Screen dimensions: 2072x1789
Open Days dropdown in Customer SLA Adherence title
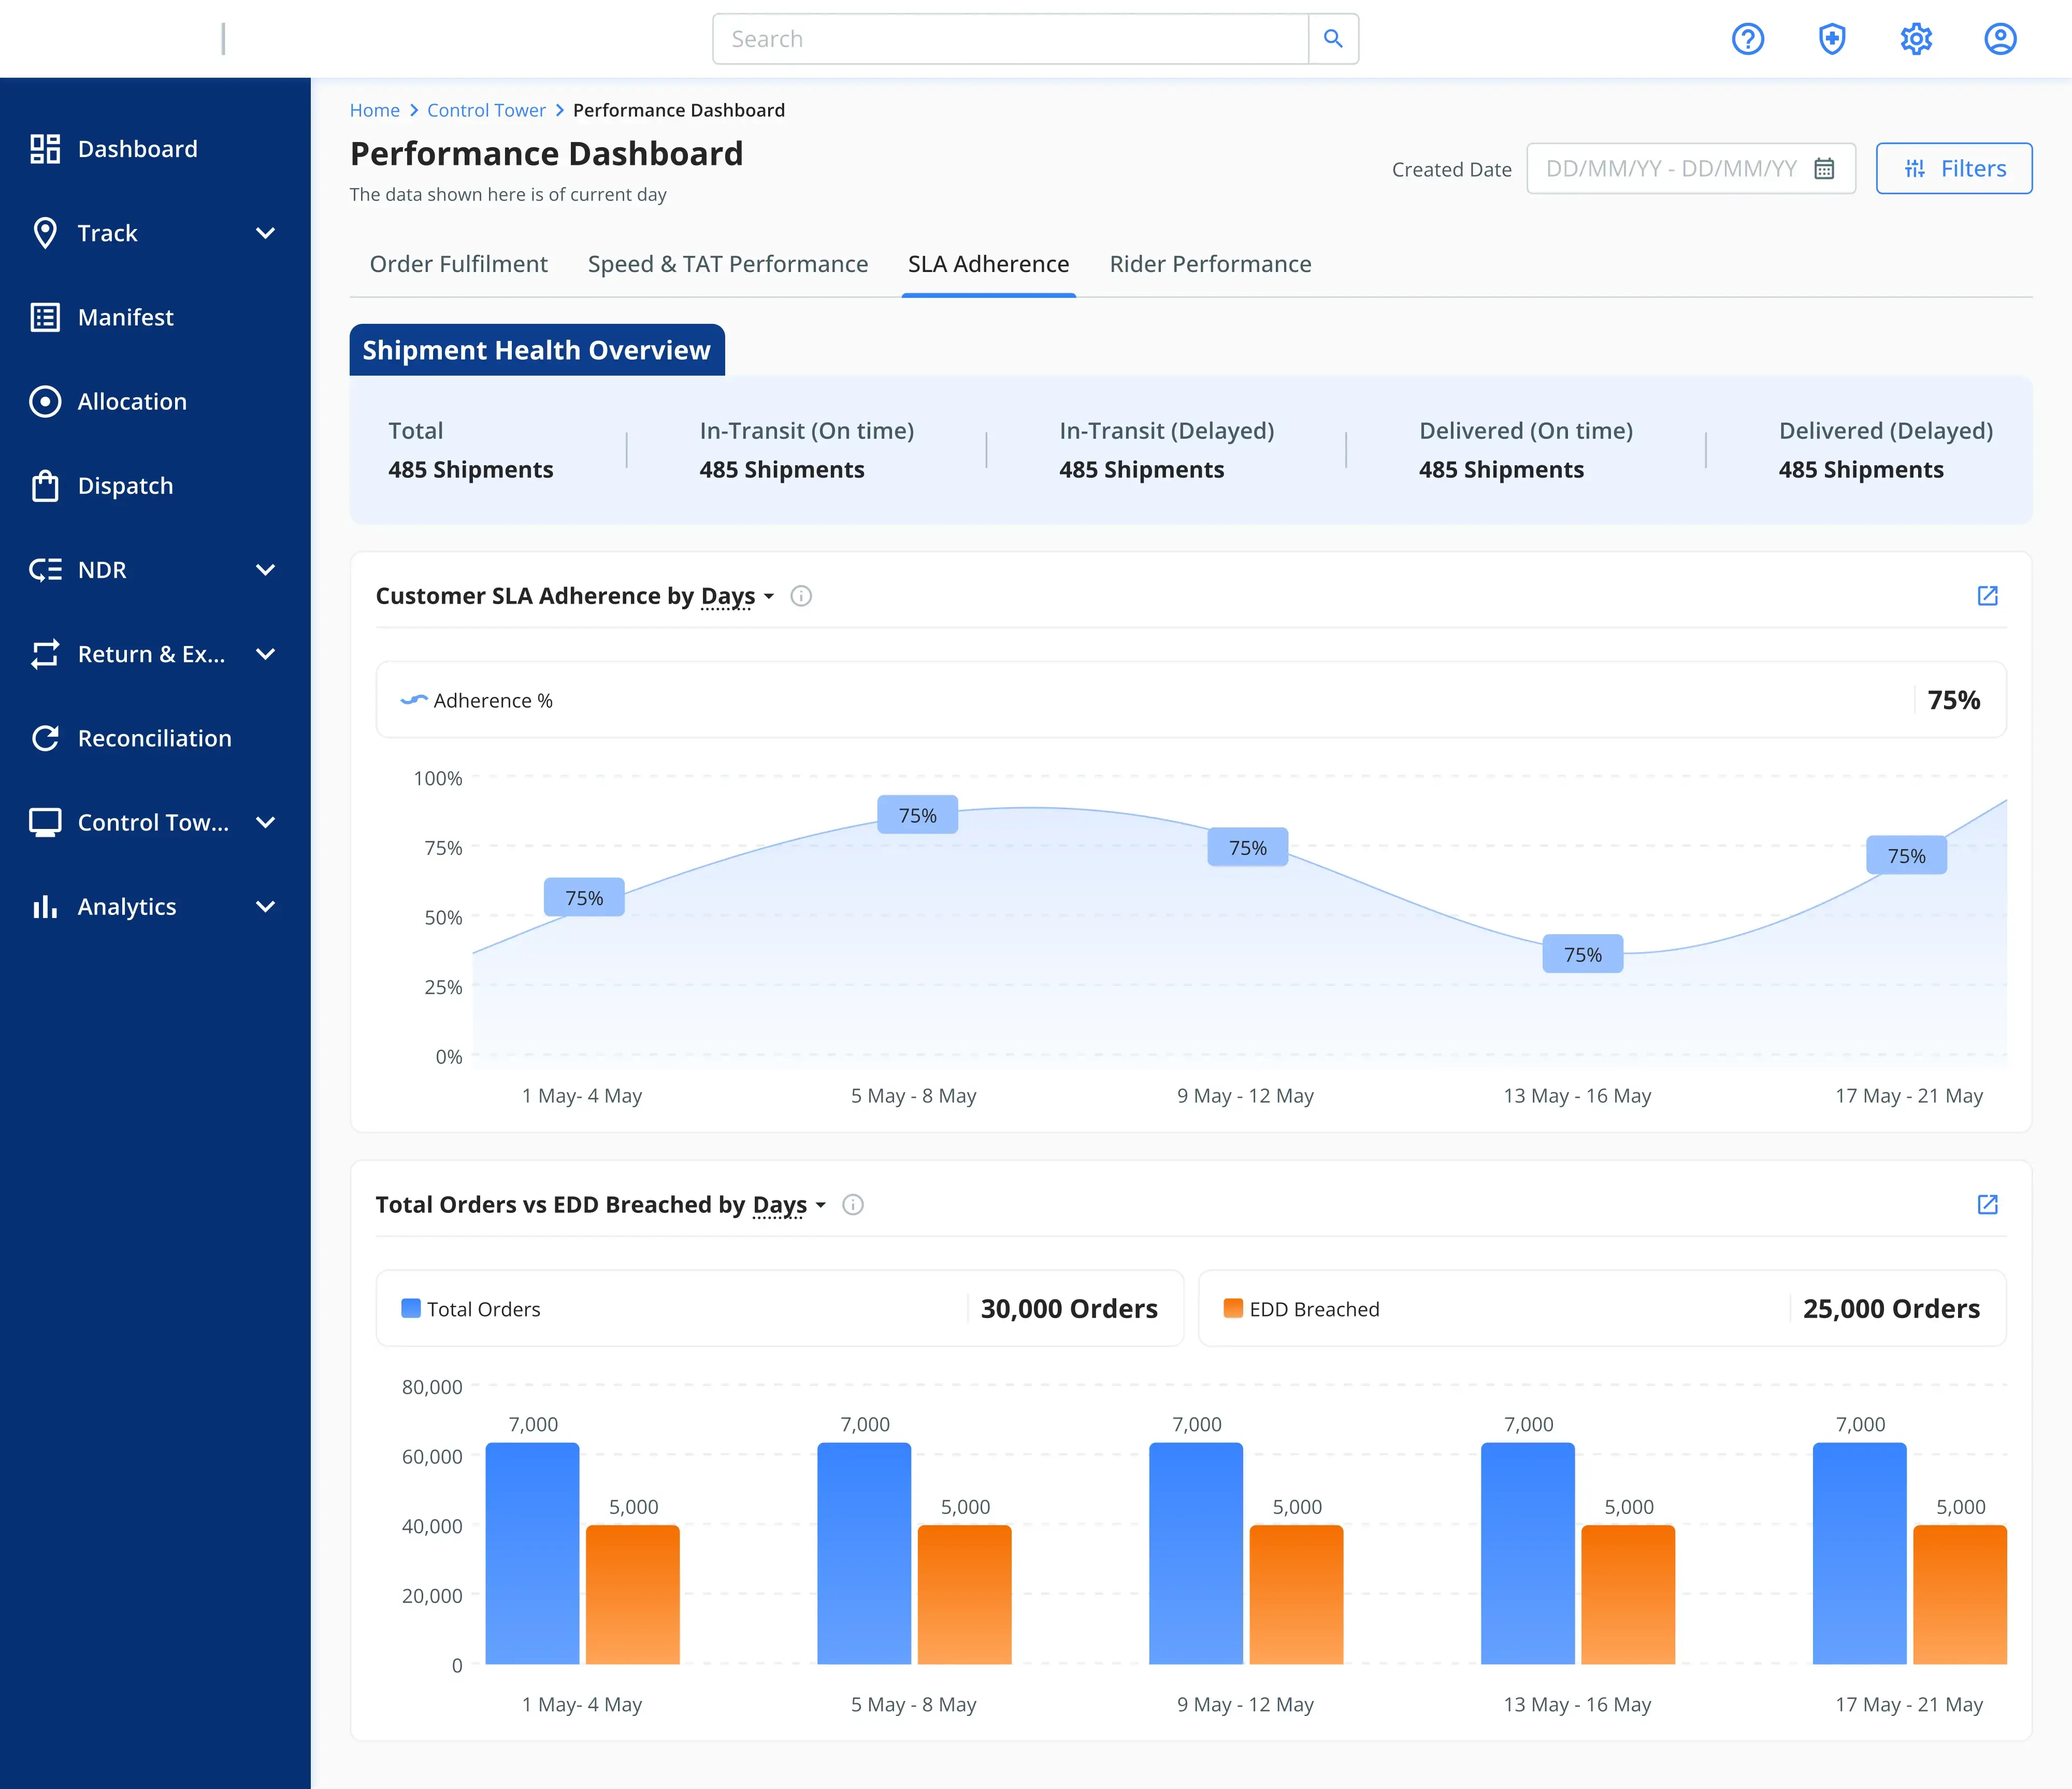pyautogui.click(x=738, y=596)
